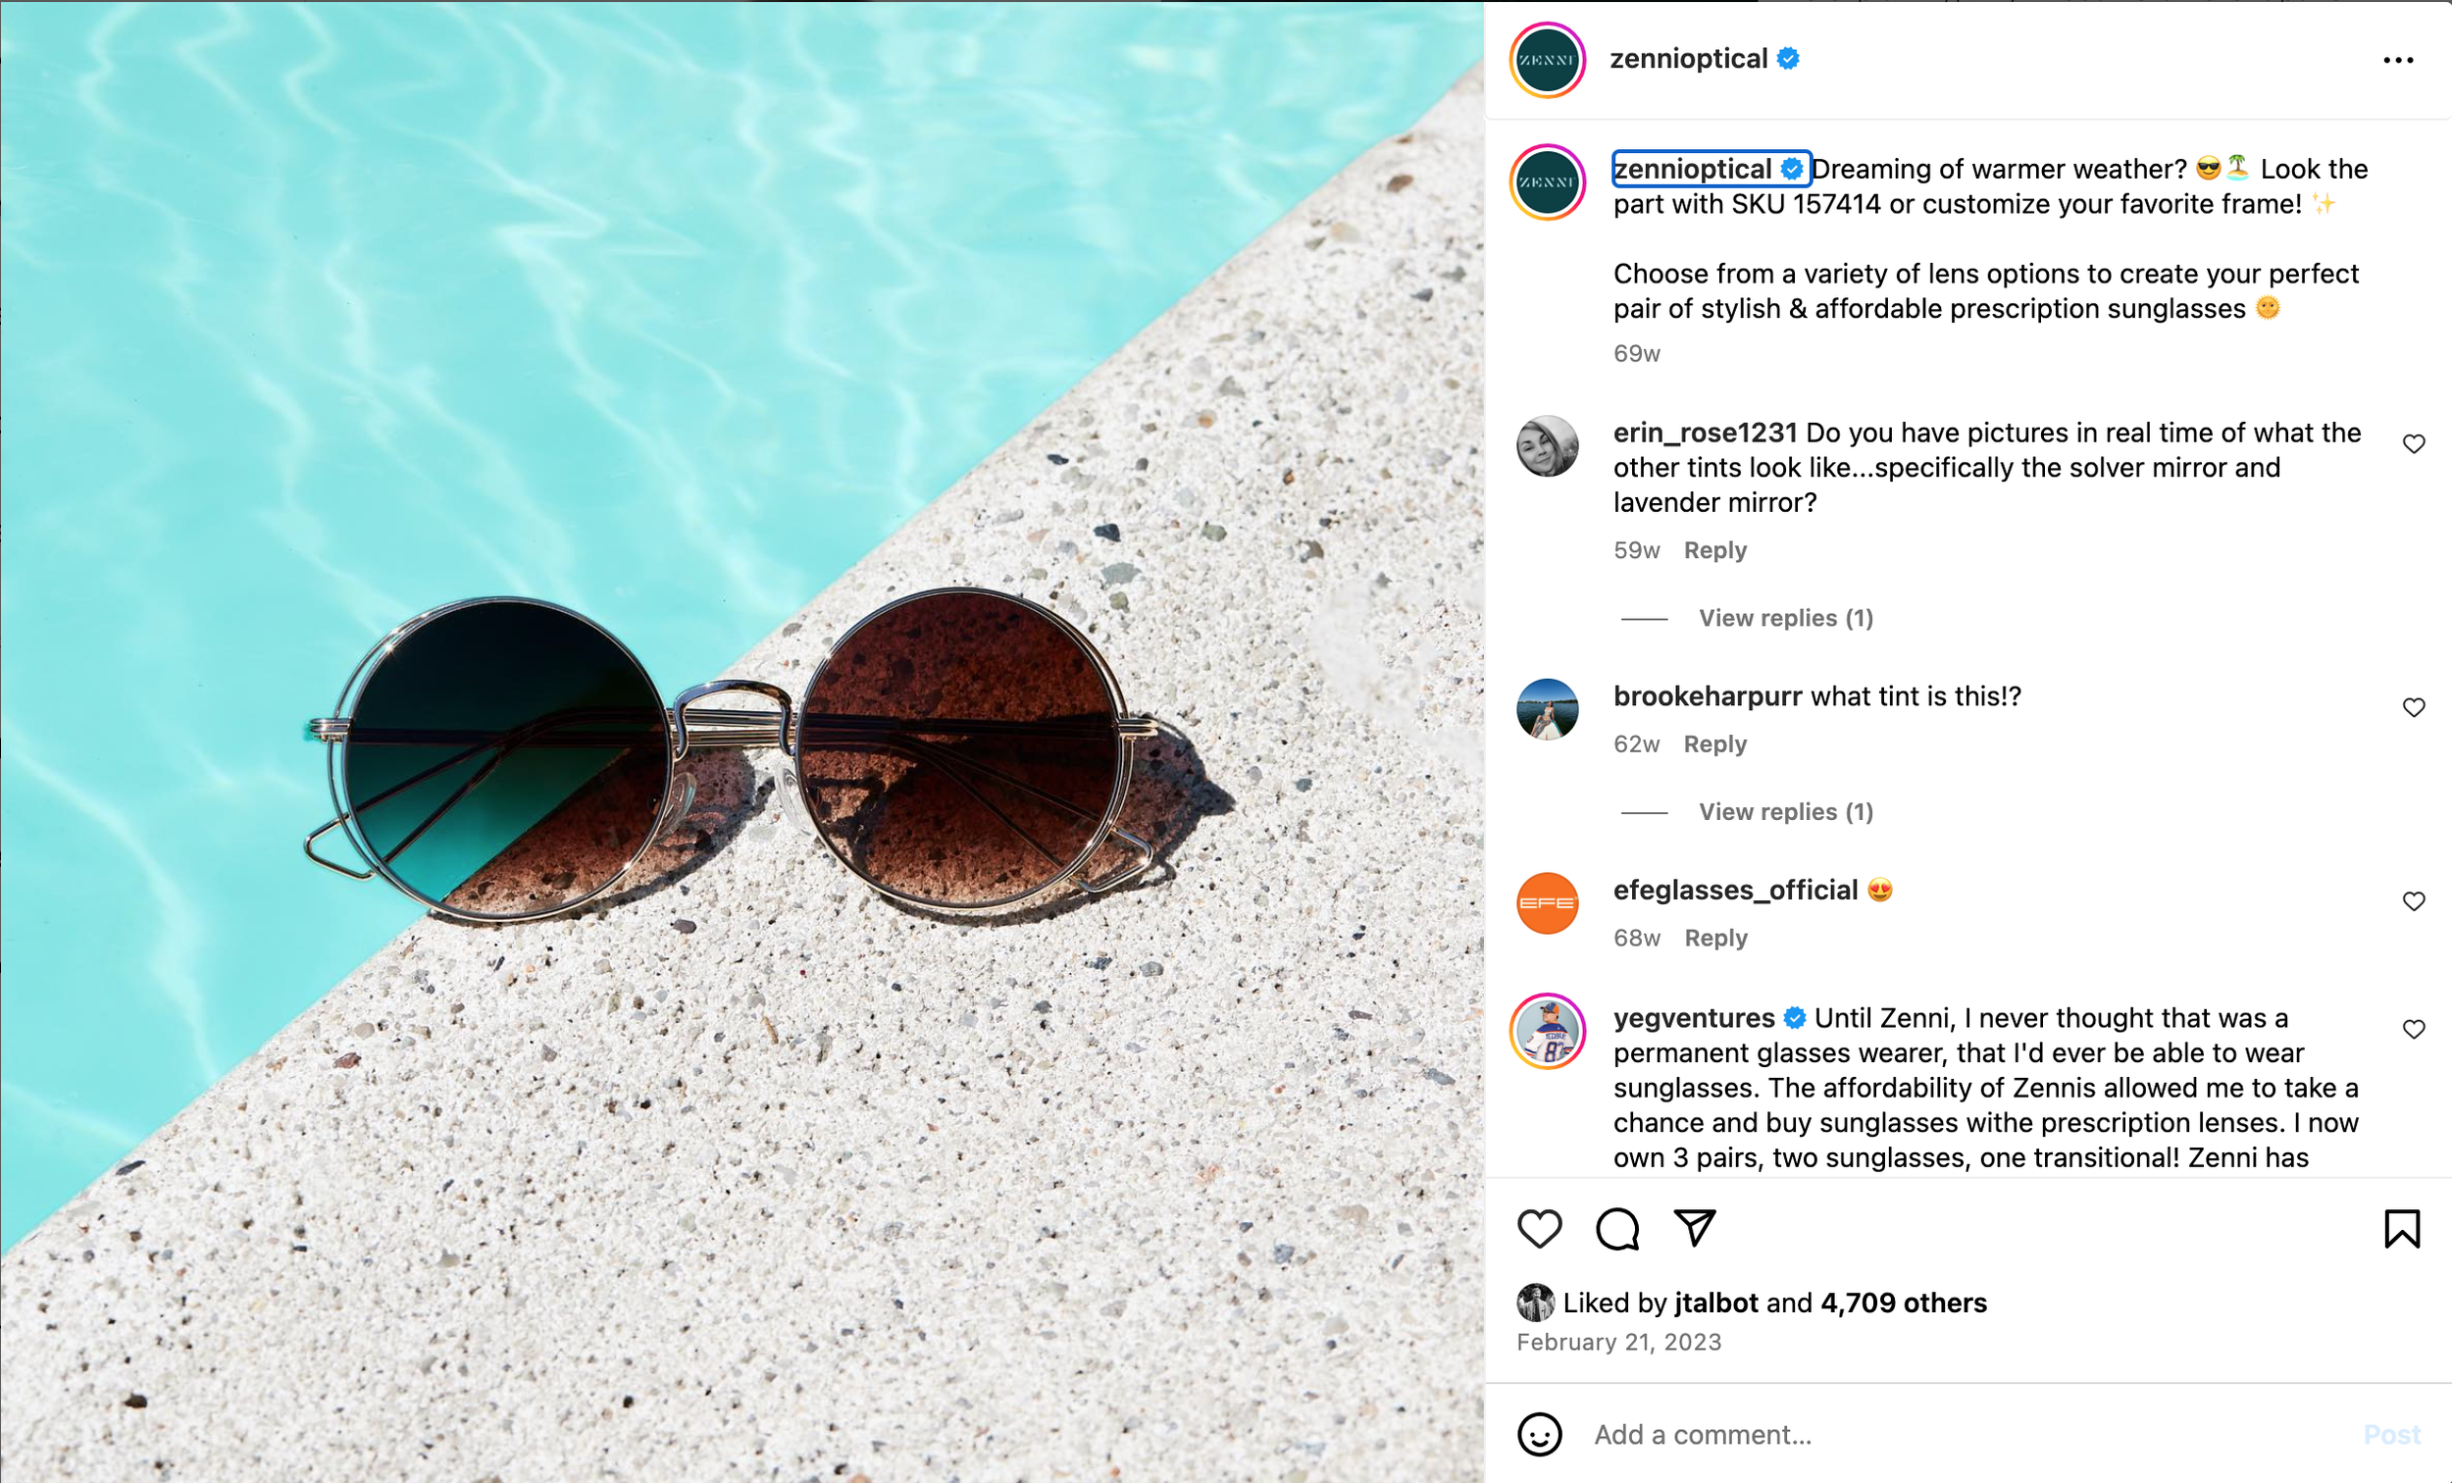This screenshot has width=2452, height=1483.
Task: Share post via paper plane icon
Action: pyautogui.click(x=1695, y=1227)
